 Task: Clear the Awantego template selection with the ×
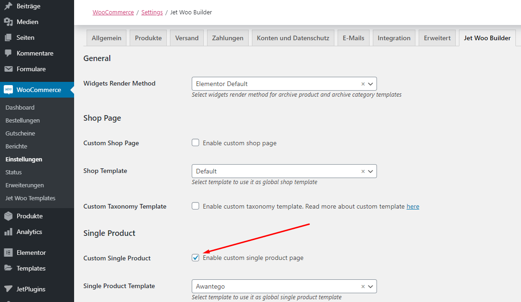pyautogui.click(x=363, y=286)
